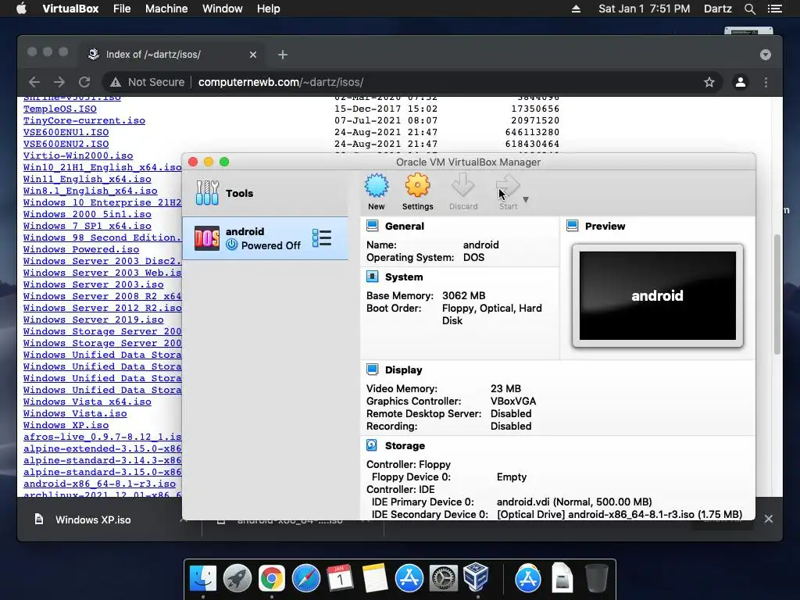Open Trash in the Dock
Image resolution: width=800 pixels, height=600 pixels.
pos(596,578)
